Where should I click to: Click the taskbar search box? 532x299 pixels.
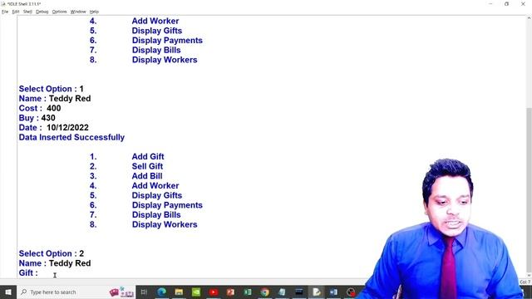(x=76, y=292)
